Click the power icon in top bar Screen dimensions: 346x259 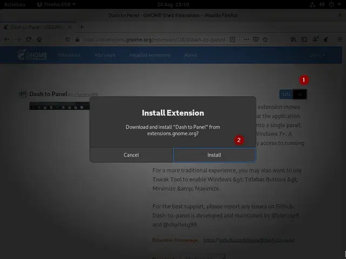331,4
